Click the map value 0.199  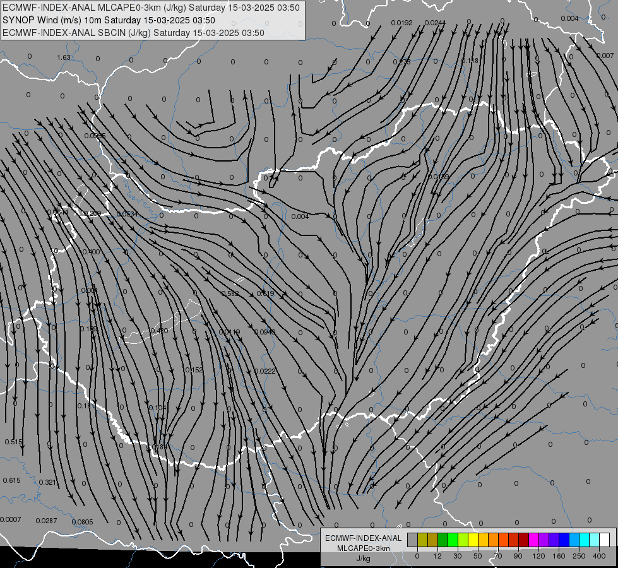88,329
